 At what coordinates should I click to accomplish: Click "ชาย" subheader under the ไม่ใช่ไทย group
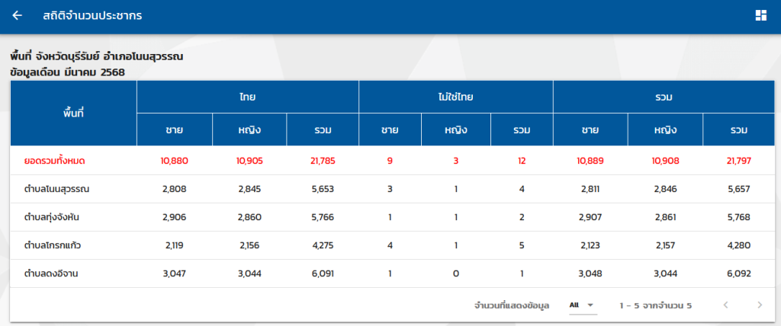(x=390, y=129)
